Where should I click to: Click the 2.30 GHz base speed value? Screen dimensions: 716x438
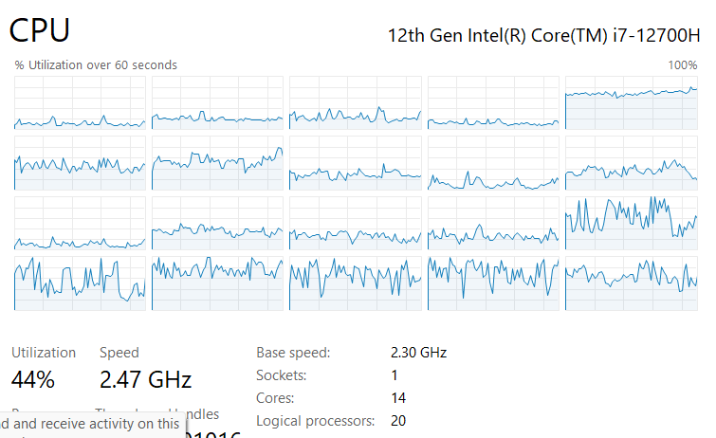418,353
